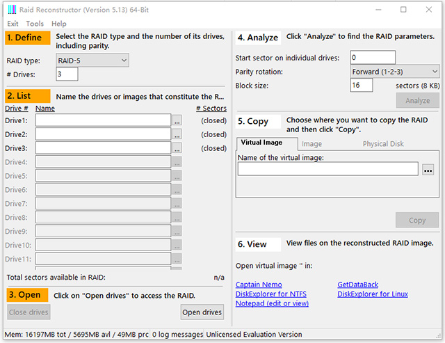Open Notepad edit or view link
This screenshot has height=343, width=445.
tap(272, 303)
